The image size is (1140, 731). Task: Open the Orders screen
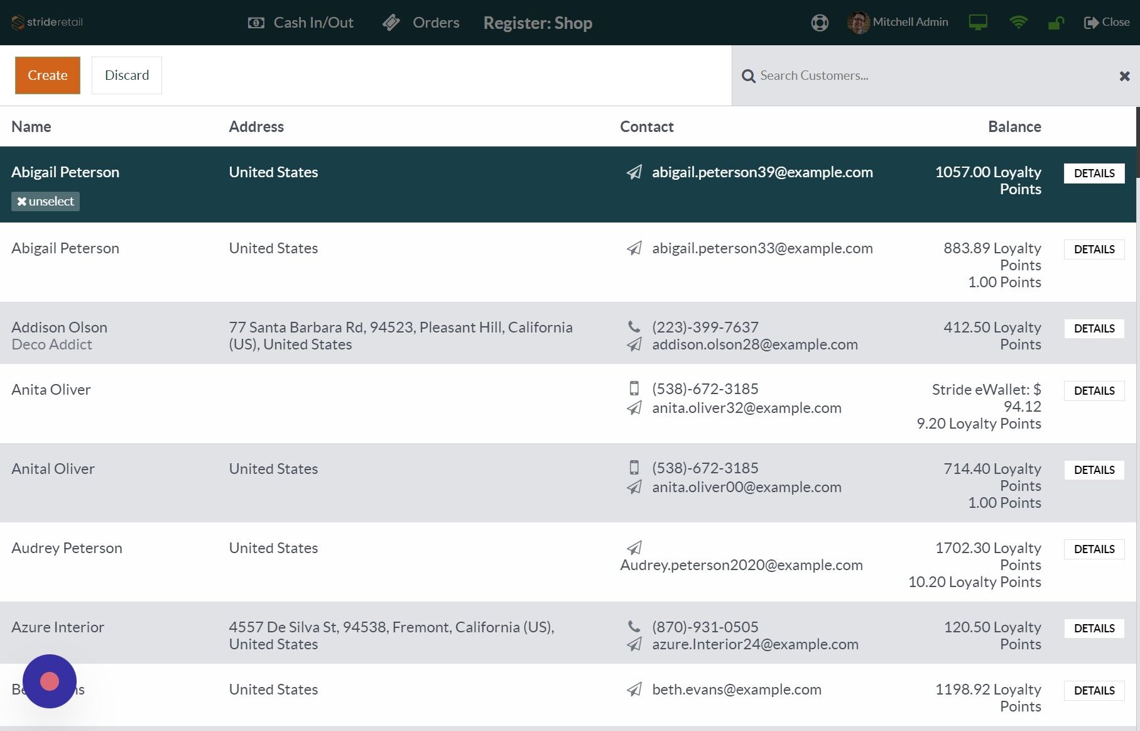click(x=420, y=23)
